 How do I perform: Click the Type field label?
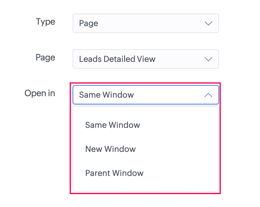[45, 22]
